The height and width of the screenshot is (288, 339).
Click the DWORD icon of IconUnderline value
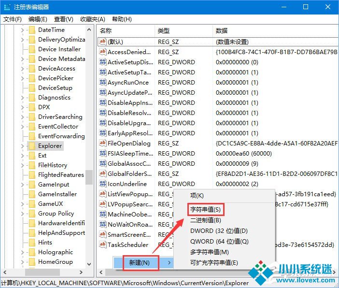pyautogui.click(x=102, y=184)
